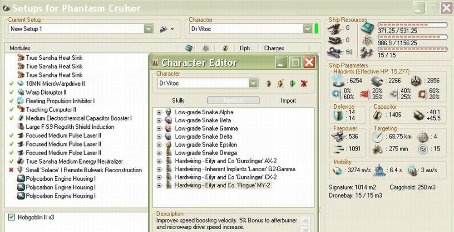This screenshot has width=454, height=232.
Task: Click the Low-grade Snake Omega implant icon
Action: pos(168,153)
